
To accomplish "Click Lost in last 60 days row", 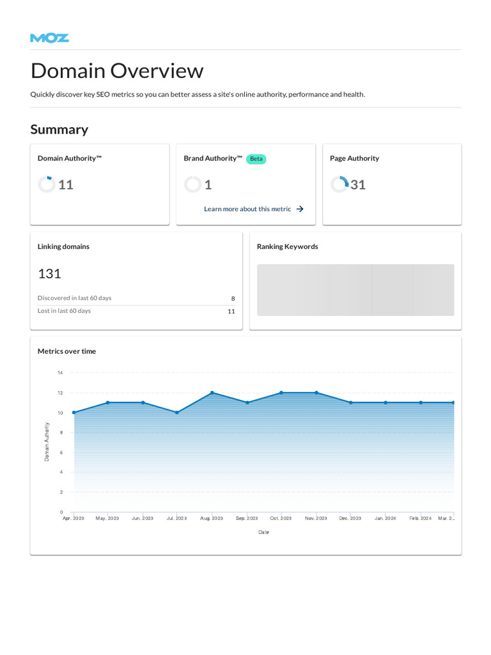I will point(136,311).
